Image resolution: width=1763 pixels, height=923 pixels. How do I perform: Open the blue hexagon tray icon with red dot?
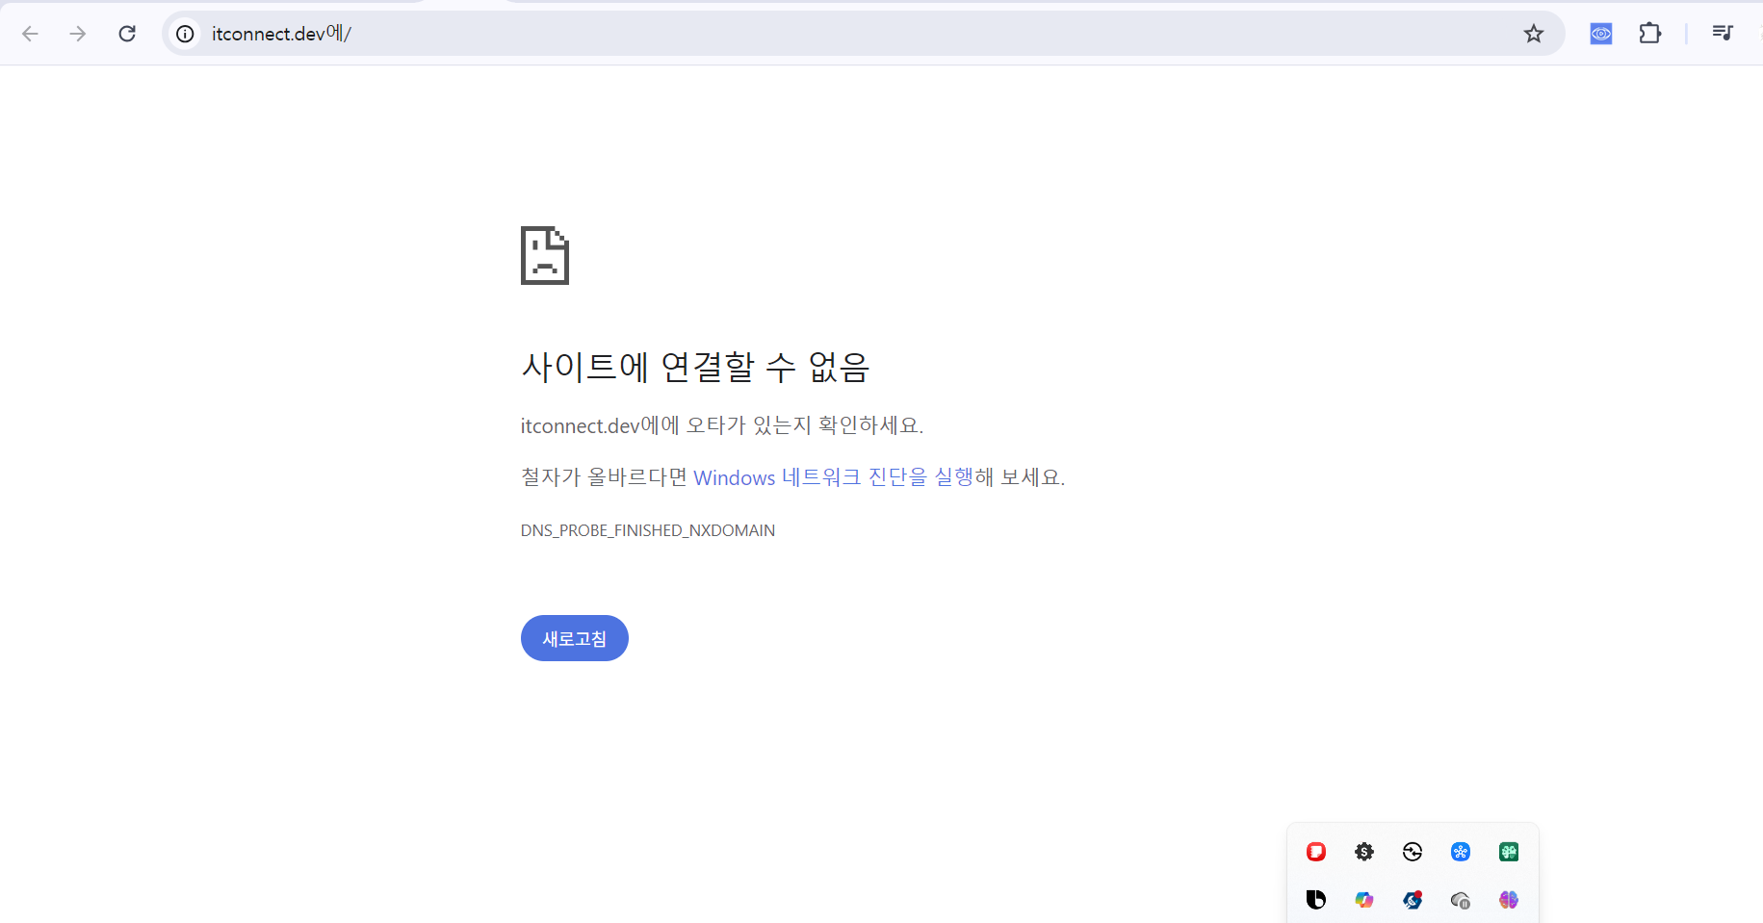1413,900
